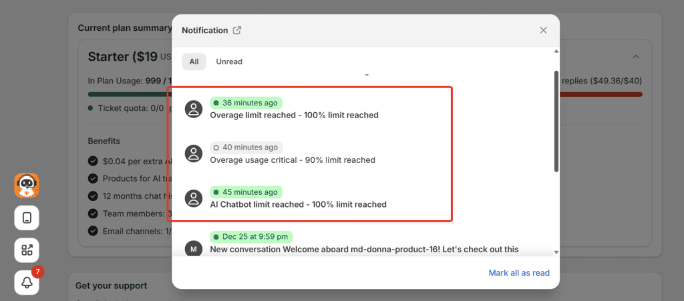The image size is (684, 301).
Task: Open Overage usage critical 90% notification
Action: (292, 160)
